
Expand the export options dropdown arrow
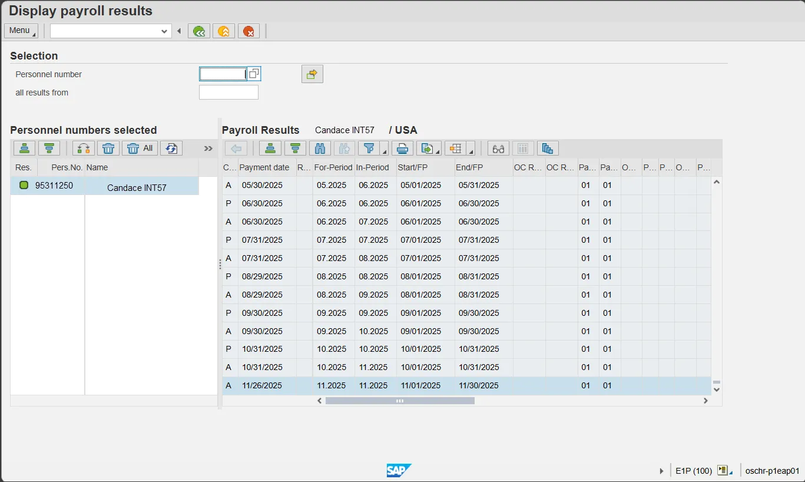click(438, 150)
